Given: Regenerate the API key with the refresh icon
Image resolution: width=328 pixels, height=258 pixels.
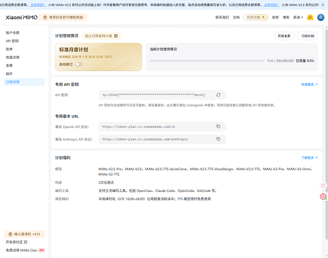Looking at the screenshot, I should tap(218, 95).
